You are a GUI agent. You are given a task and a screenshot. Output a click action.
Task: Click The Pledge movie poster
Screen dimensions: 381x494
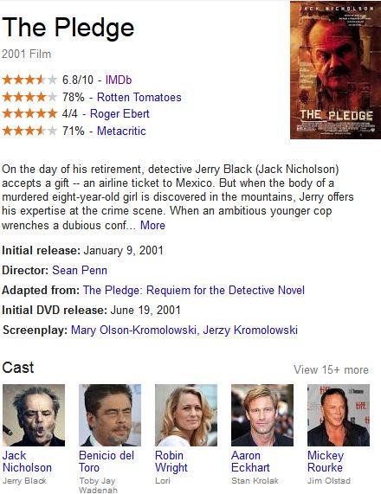(x=336, y=70)
